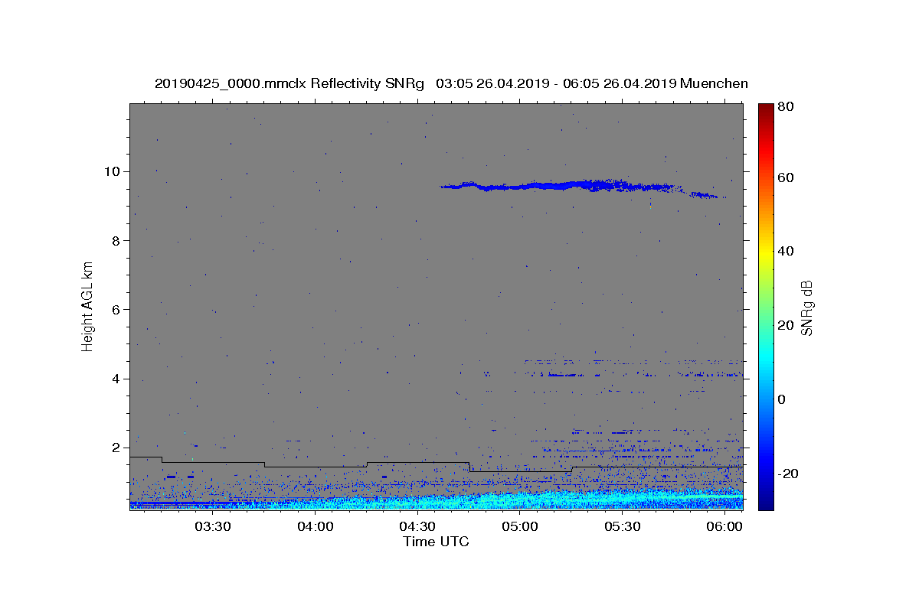Click the plot title text 20190425_0000.mmclx

pyautogui.click(x=231, y=83)
